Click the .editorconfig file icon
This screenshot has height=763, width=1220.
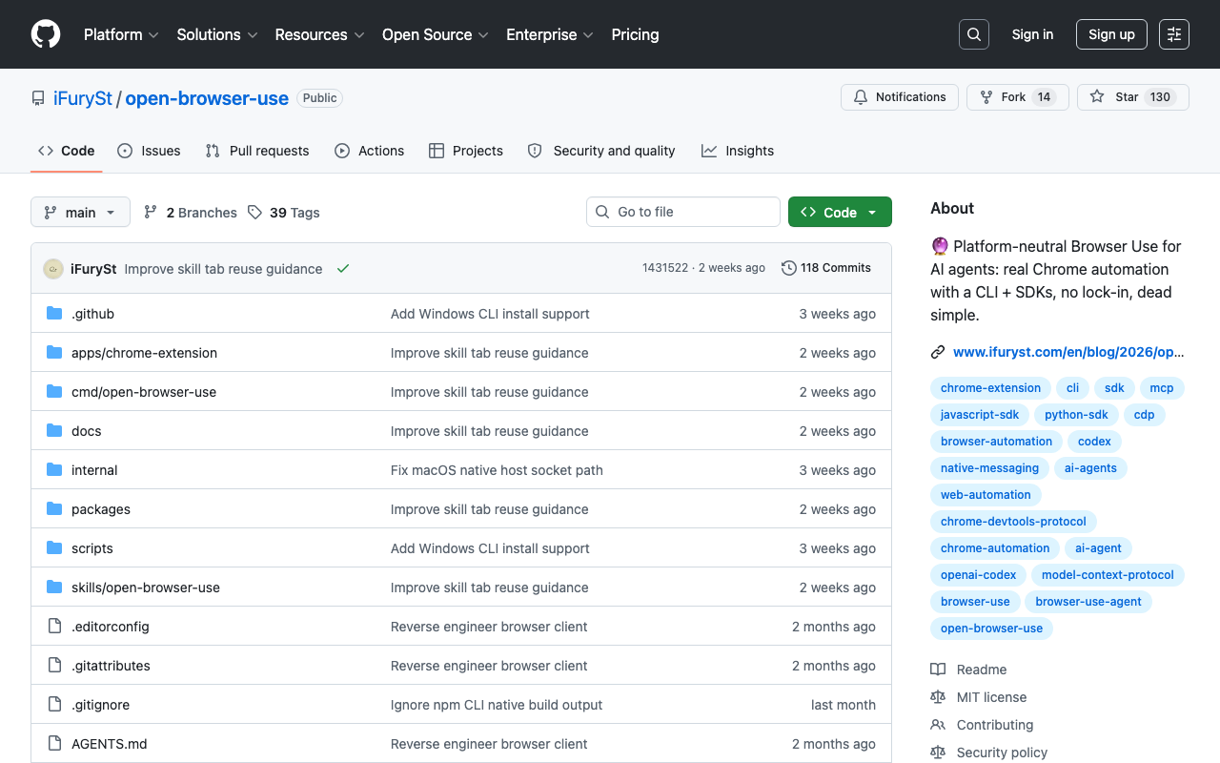(54, 627)
